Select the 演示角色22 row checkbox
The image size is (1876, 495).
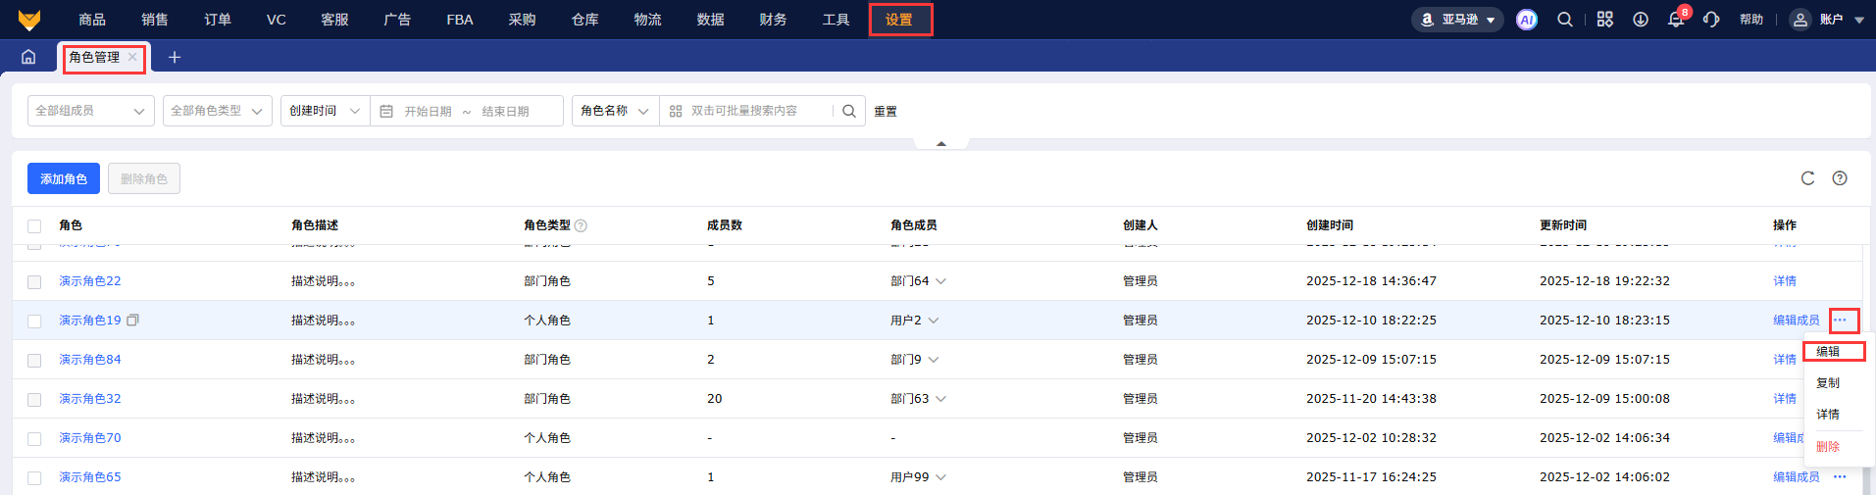coord(34,282)
